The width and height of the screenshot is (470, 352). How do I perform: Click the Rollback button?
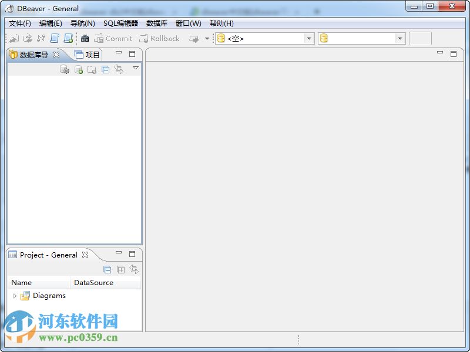[159, 38]
